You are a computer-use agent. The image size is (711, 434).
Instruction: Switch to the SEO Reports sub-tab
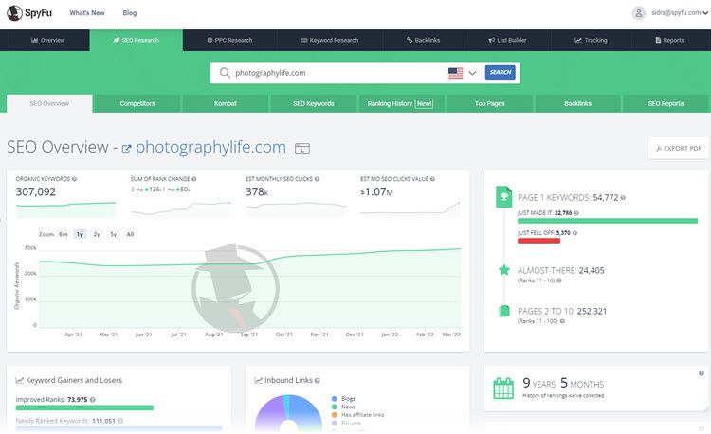tap(665, 103)
